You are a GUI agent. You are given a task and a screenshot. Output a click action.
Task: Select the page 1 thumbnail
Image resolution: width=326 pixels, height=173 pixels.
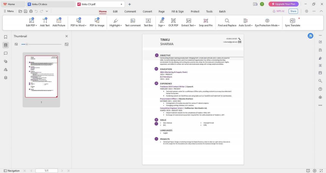point(41,77)
